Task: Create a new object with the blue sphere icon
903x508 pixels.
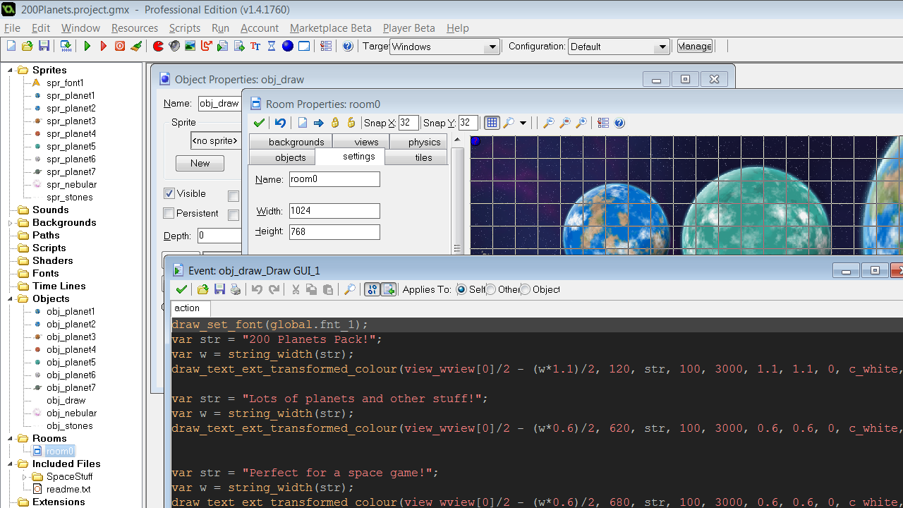Action: 287,45
